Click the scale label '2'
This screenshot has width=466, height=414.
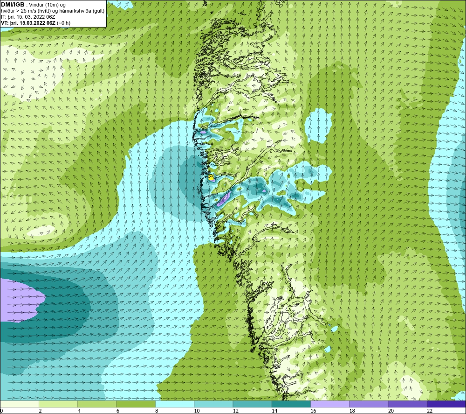(x=40, y=411)
